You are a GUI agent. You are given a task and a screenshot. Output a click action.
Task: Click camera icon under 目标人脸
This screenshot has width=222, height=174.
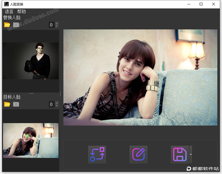(16, 104)
